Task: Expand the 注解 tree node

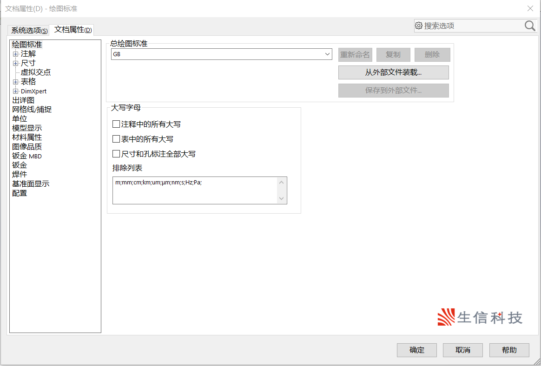Action: tap(16, 54)
